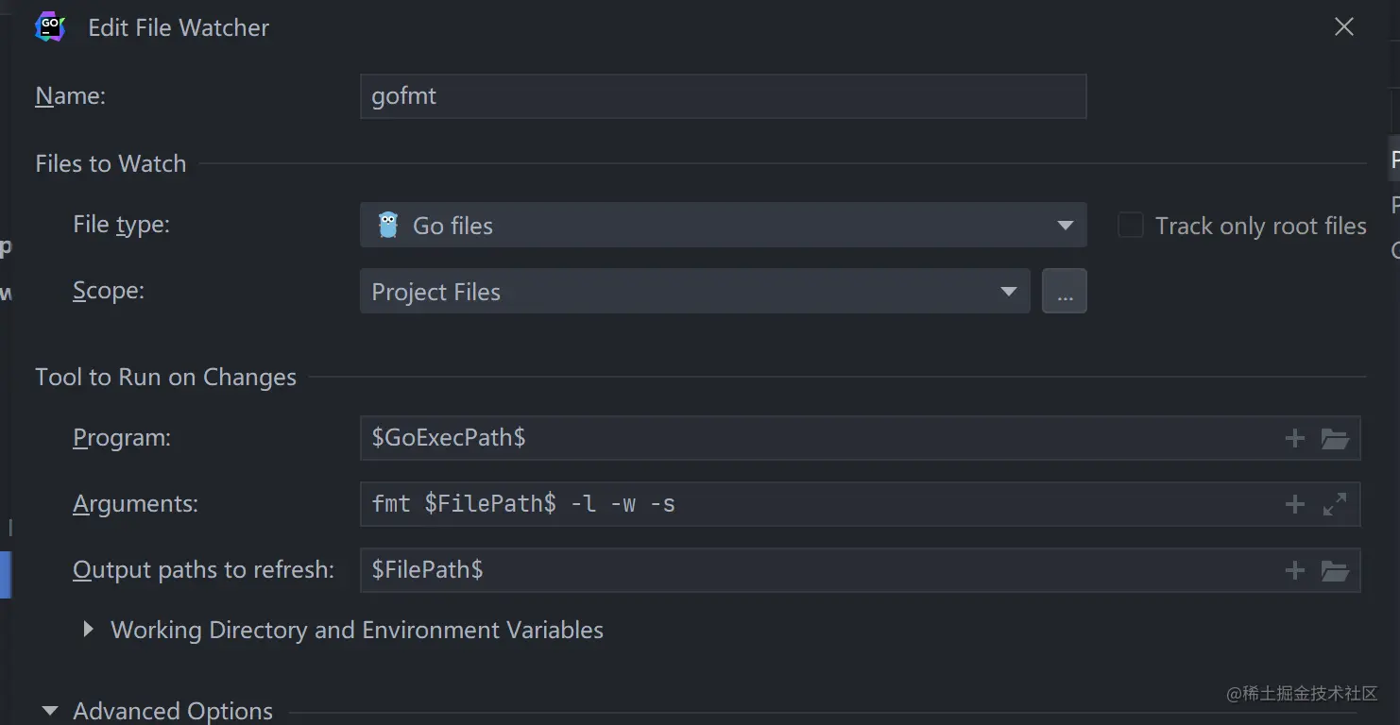
Task: Insert macro in Output paths field
Action: [x=1294, y=570]
